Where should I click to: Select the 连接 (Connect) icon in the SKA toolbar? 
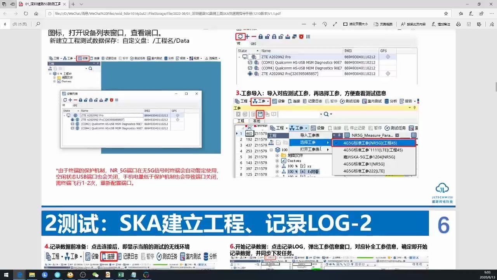point(109,256)
